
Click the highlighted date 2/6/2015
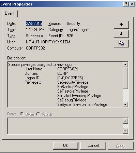34,24
